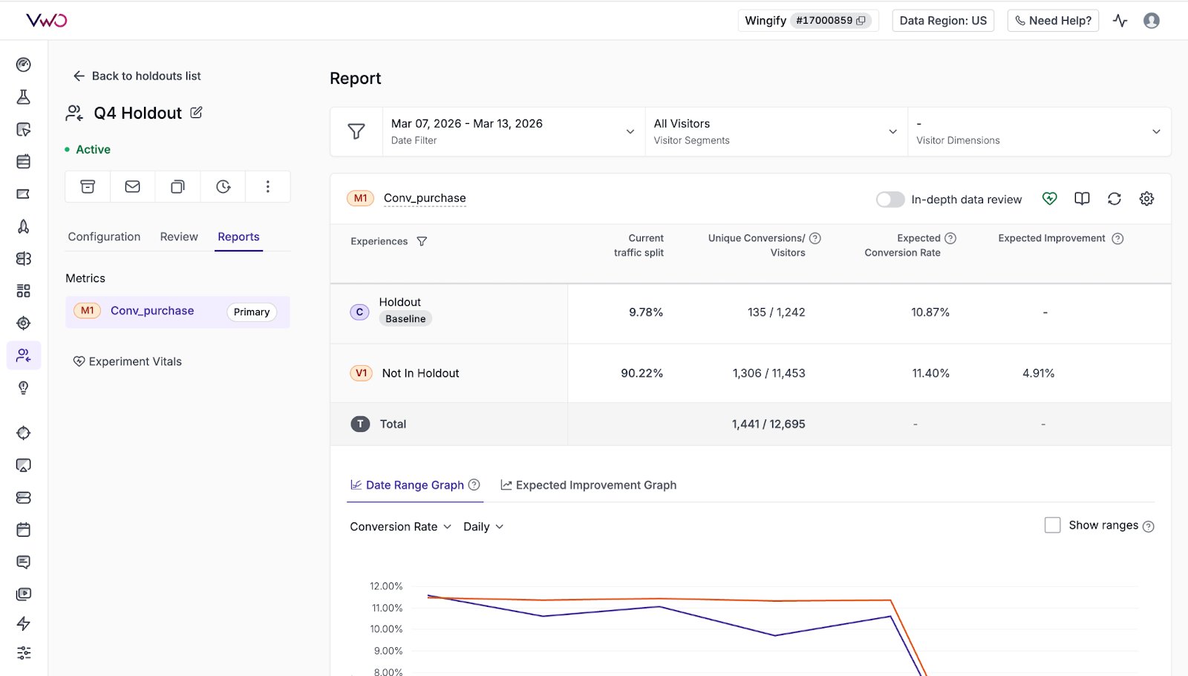
Task: Click the Need Help? button
Action: click(1052, 21)
